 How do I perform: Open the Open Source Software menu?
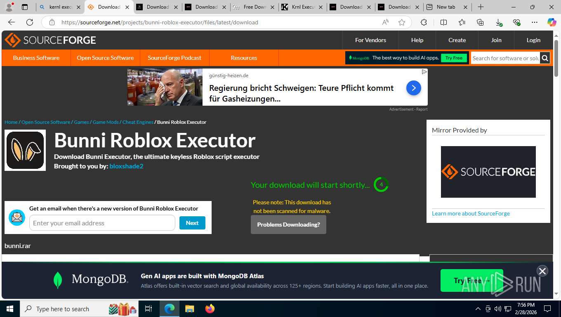point(105,58)
